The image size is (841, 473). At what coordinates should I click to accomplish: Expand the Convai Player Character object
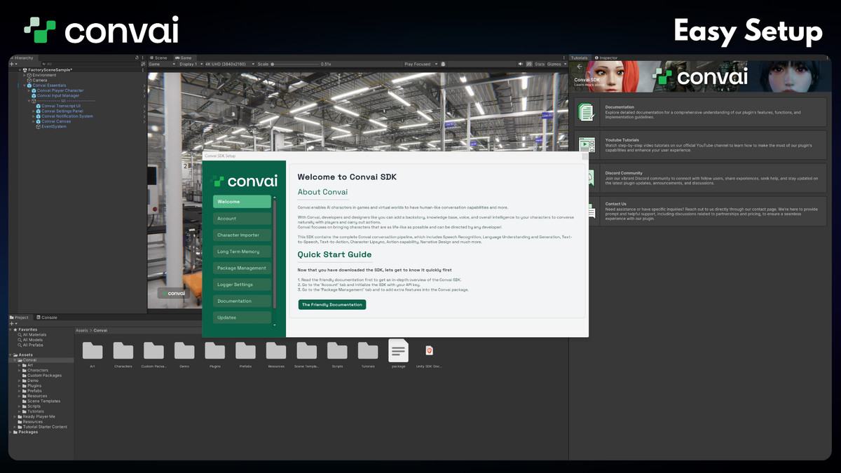tap(29, 90)
